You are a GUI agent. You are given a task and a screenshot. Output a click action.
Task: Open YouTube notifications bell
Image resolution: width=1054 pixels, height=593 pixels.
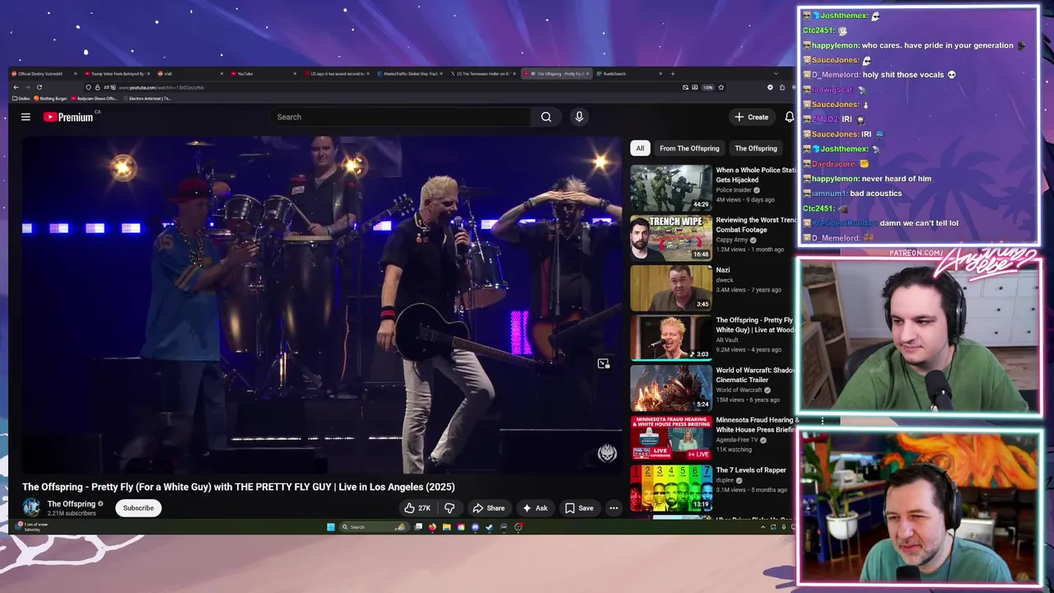point(789,117)
